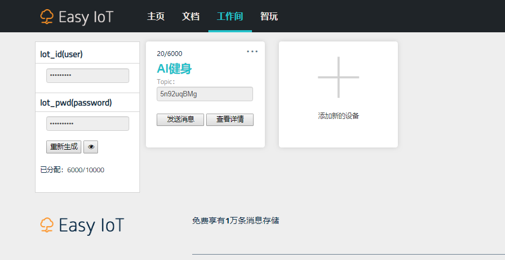Image resolution: width=505 pixels, height=260 pixels.
Task: Click the 20/6000 message count
Action: [170, 54]
